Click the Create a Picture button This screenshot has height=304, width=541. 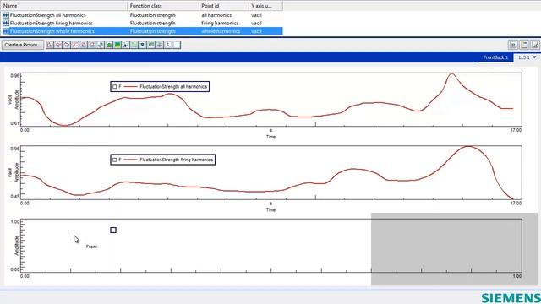[23, 45]
